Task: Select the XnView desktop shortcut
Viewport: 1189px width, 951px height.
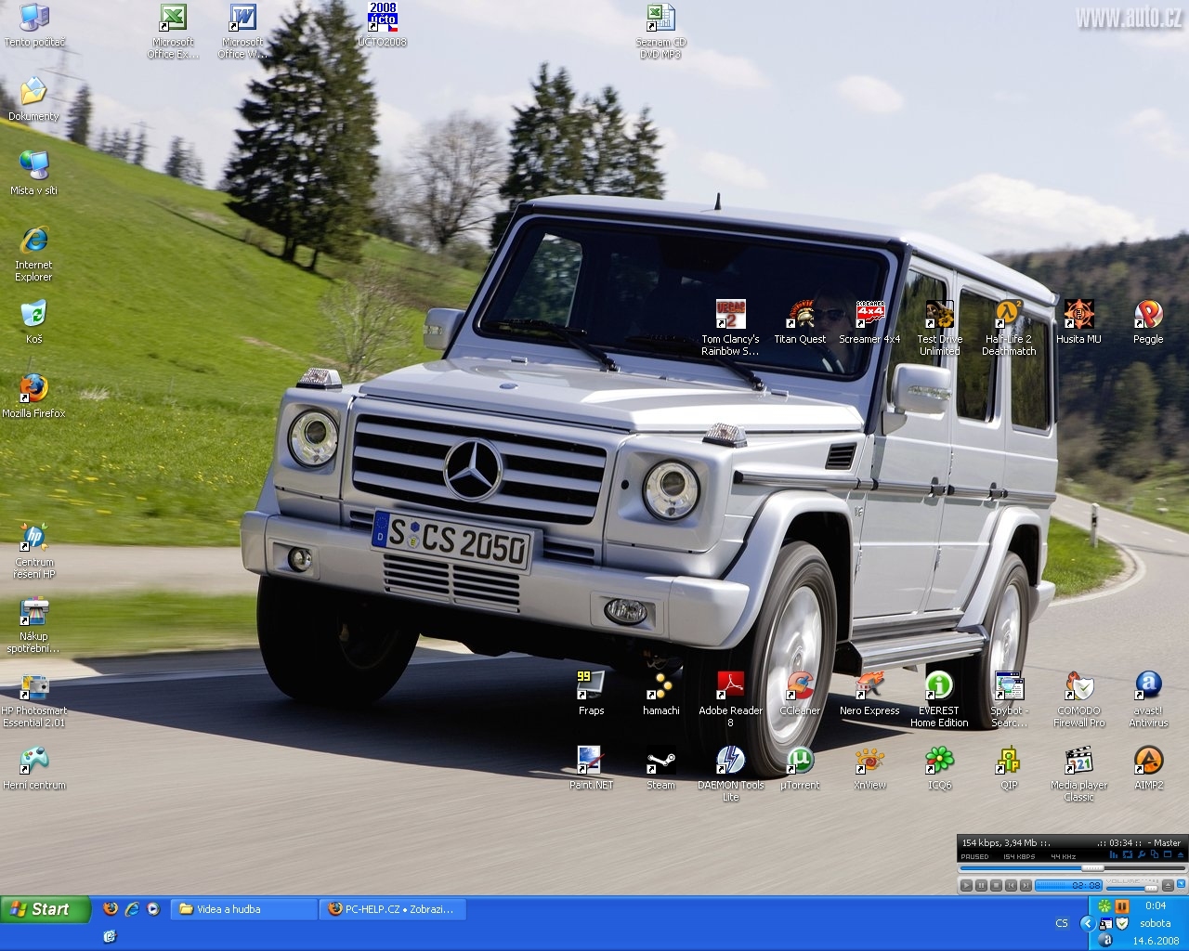Action: (869, 769)
